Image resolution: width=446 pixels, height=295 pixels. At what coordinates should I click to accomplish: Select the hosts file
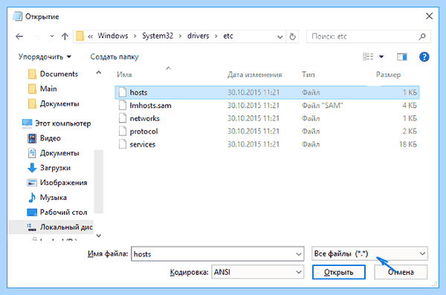(267, 92)
